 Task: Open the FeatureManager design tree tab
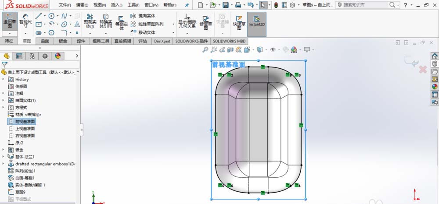(7, 56)
